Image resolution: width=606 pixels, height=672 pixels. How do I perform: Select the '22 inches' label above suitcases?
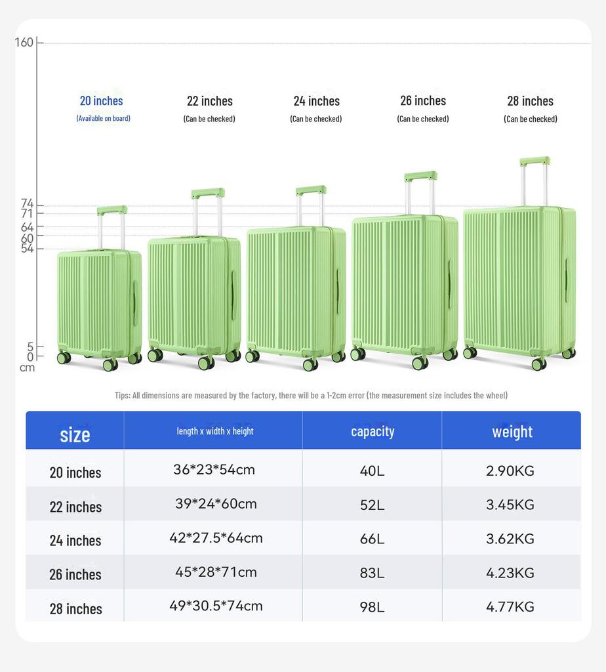209,101
